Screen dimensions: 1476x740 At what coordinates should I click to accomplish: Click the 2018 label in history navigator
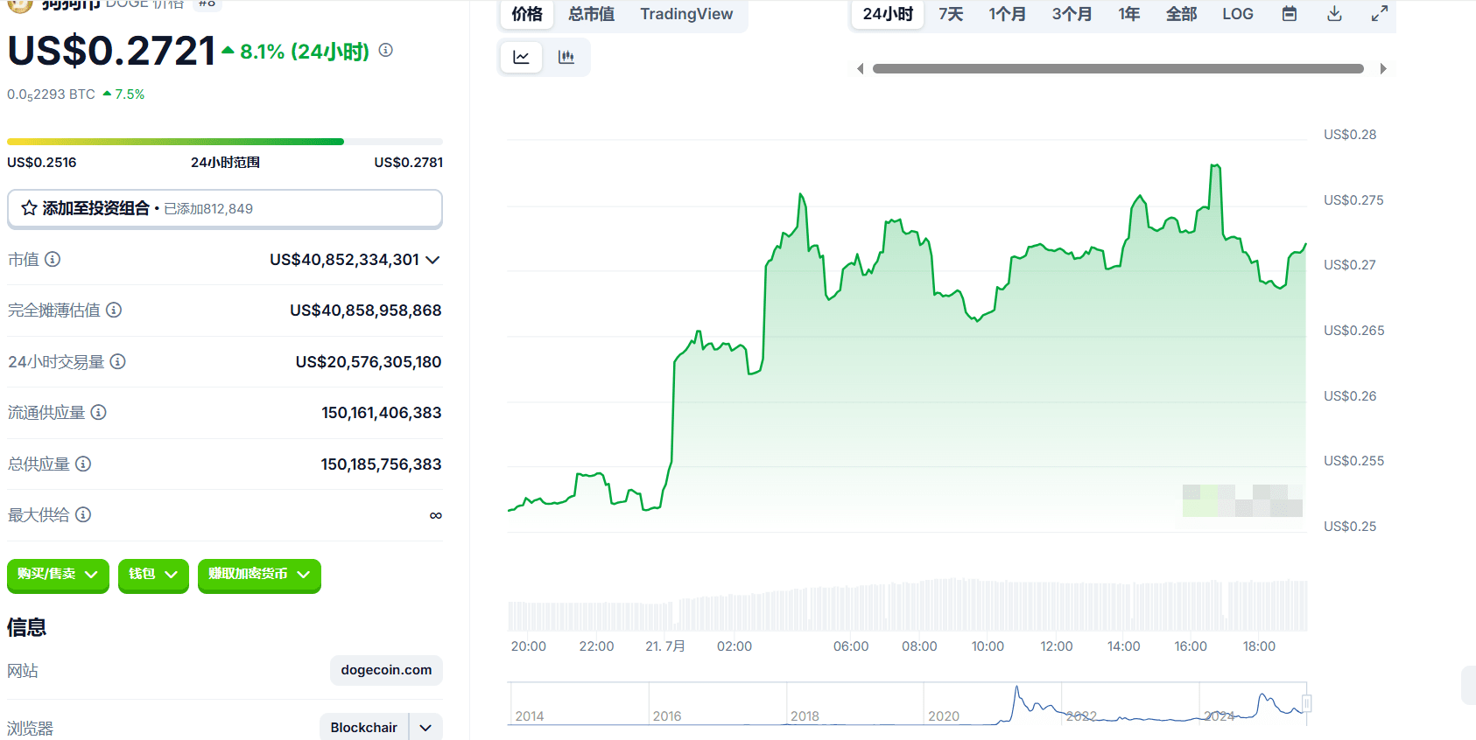point(805,716)
